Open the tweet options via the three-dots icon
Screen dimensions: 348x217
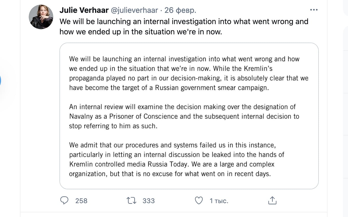pos(314,10)
